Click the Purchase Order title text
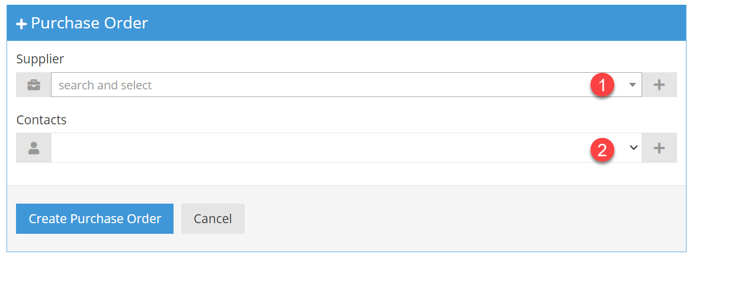 (89, 23)
